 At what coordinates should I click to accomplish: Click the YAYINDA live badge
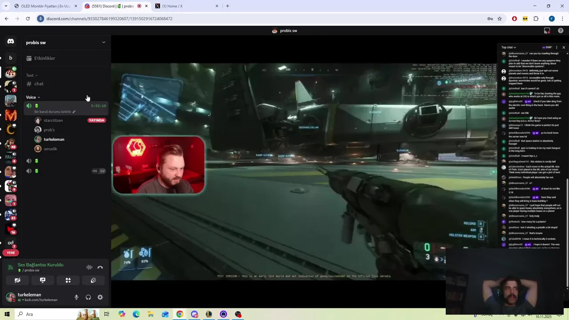pyautogui.click(x=96, y=120)
